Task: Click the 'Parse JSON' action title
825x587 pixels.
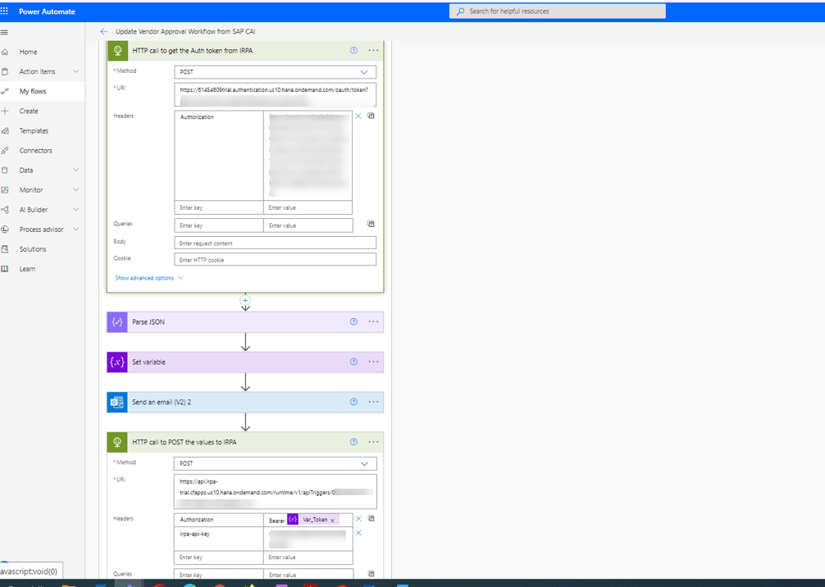Action: pyautogui.click(x=148, y=322)
